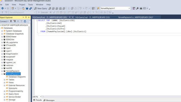Click the Open File folder icon
The image size is (181, 102).
pos(23,8)
